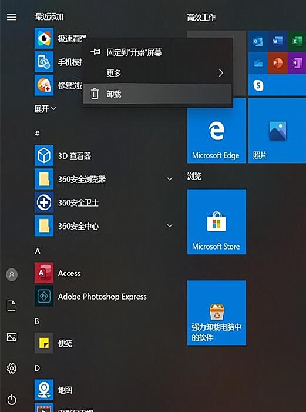
Task: Open the PowerPoint tile icon
Action: 277,63
